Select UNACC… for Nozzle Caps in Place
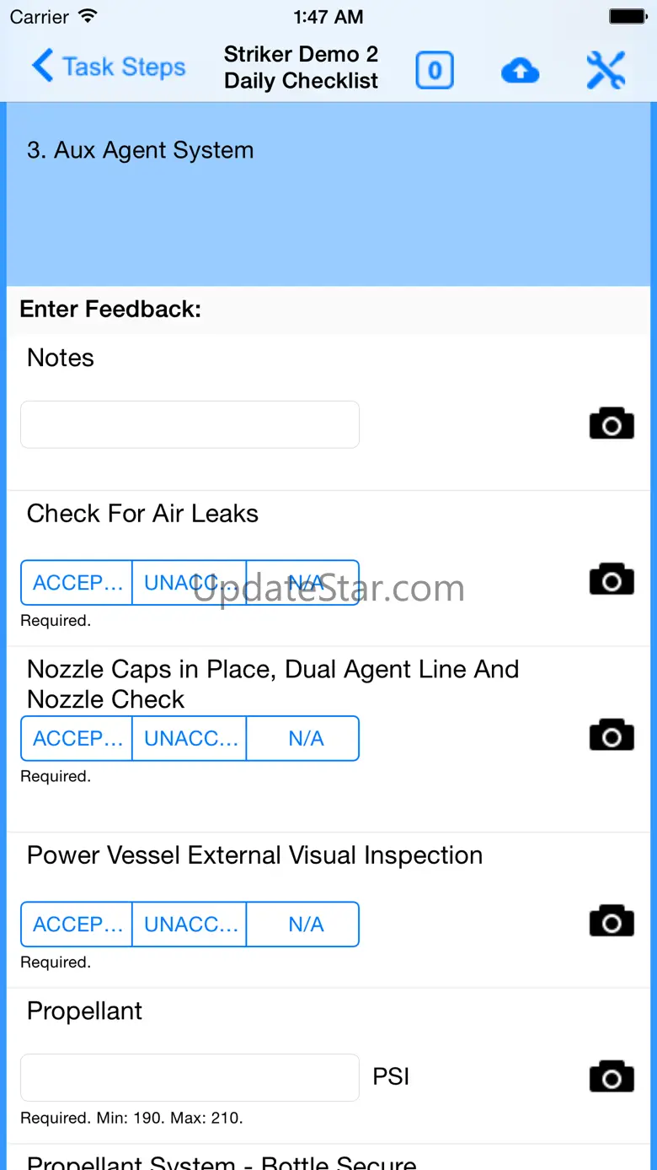The height and width of the screenshot is (1170, 657). (x=190, y=739)
